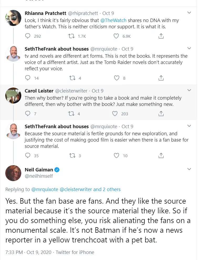Reply to SethTheFrank's tweet about art forms

(28, 78)
